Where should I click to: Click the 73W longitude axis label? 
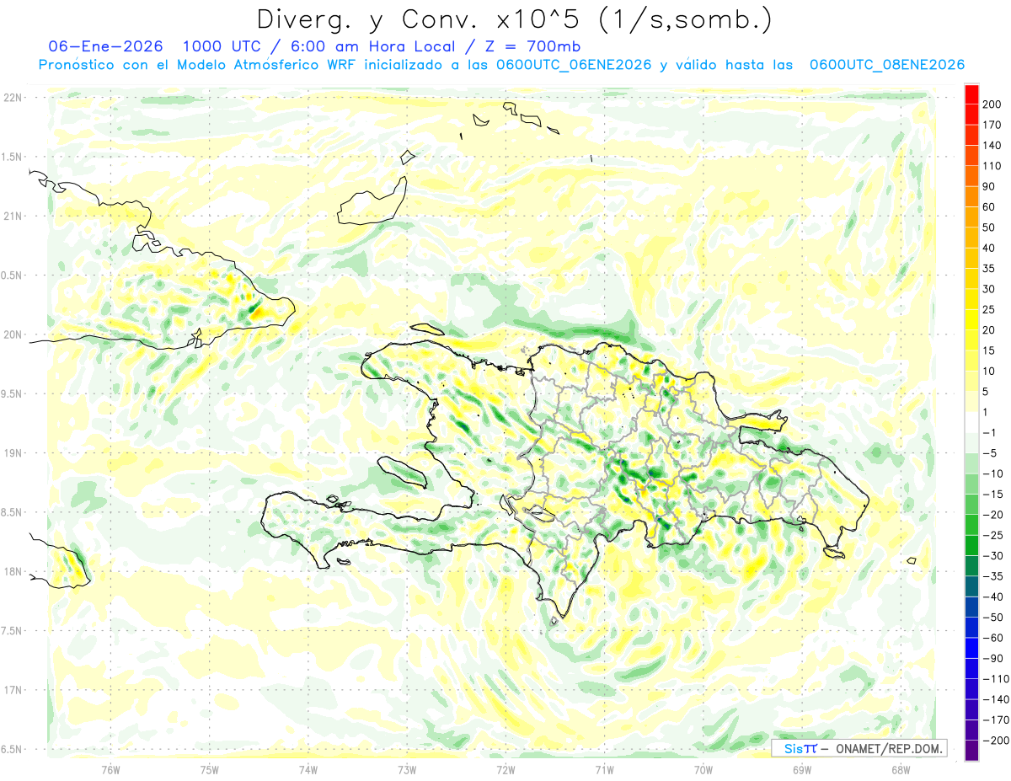point(407,769)
